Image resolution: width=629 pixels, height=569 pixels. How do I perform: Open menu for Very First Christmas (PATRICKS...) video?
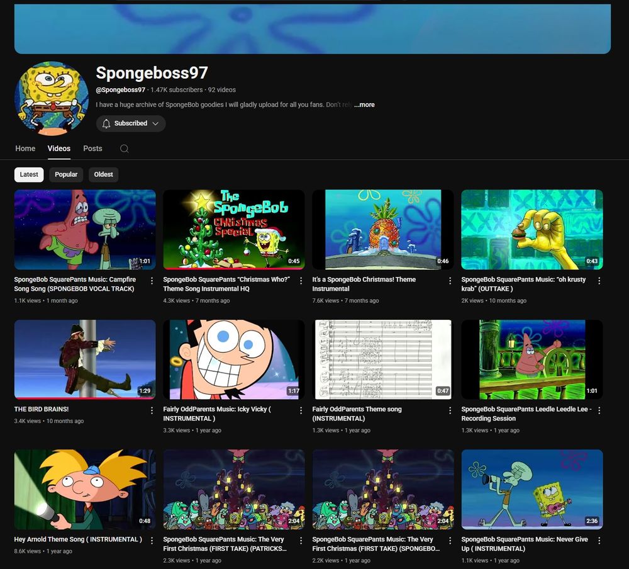tap(301, 541)
